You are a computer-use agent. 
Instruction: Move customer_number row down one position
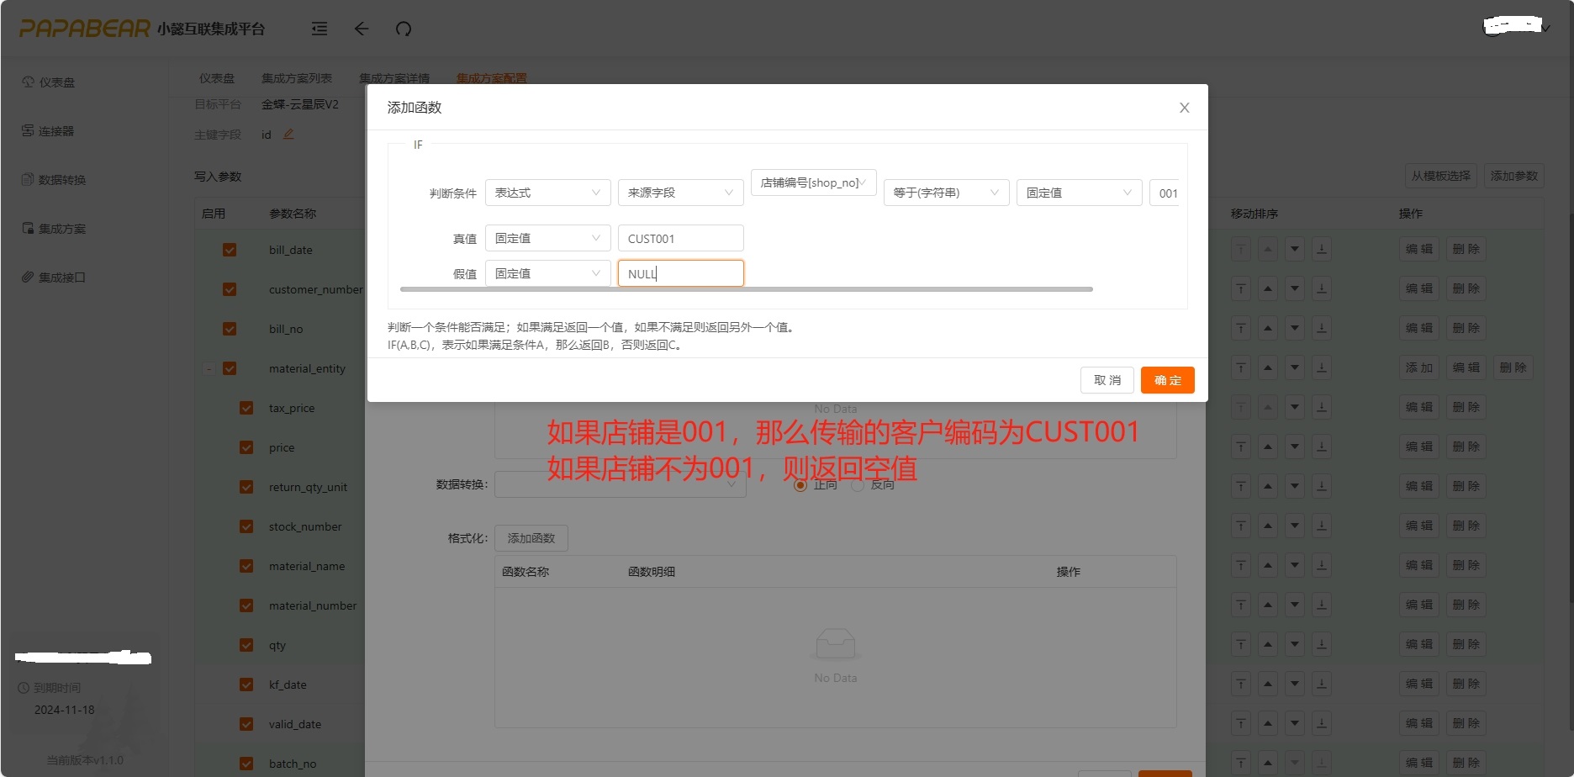[x=1295, y=289]
